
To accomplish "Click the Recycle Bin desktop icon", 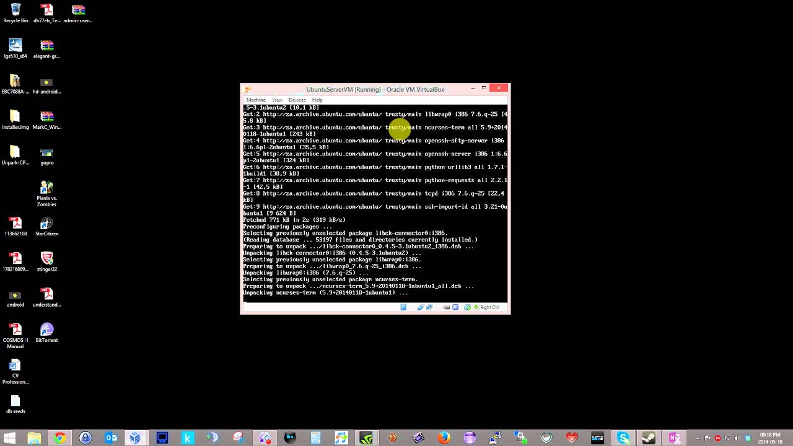I will 15,14.
